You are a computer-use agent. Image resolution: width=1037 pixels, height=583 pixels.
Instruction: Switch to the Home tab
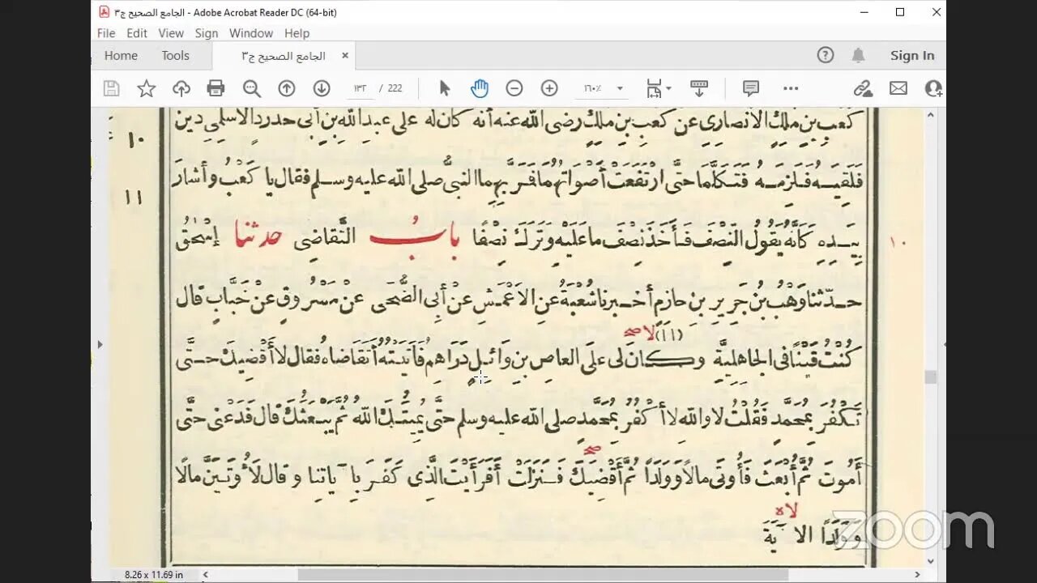[121, 55]
